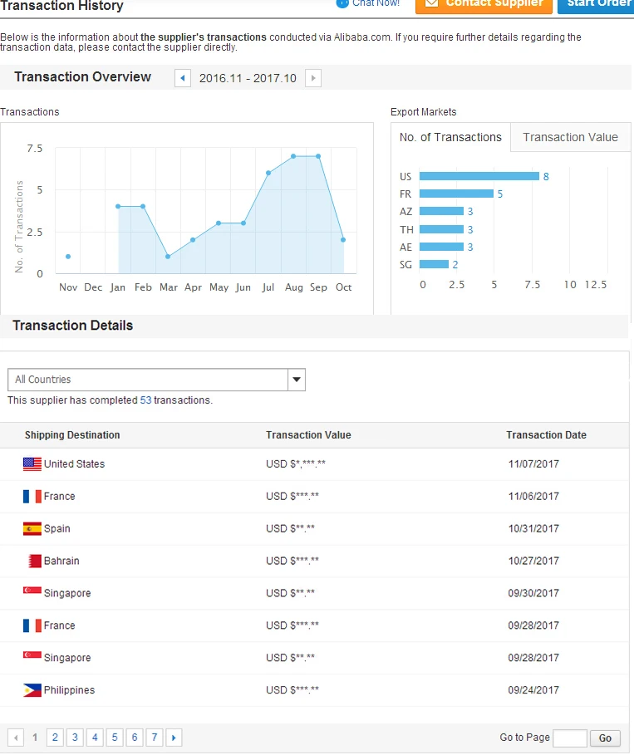
Task: Jump to page 7 of transactions
Action: 155,738
